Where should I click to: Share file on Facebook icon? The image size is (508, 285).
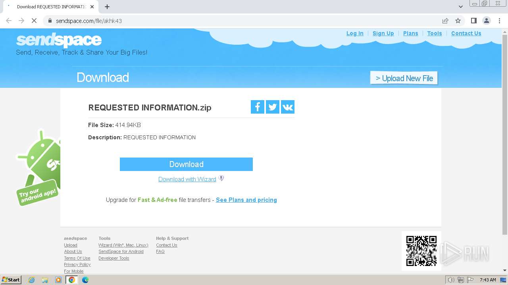[257, 107]
